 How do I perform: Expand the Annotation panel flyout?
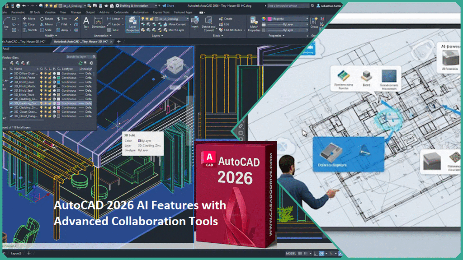tap(103, 36)
